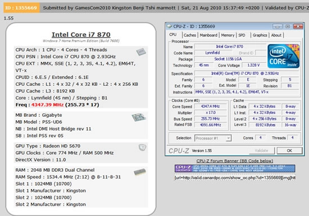Image resolution: width=309 pixels, height=216 pixels.
Task: Click the CPU chip icon beside CPU Arch
Action: coord(141,52)
